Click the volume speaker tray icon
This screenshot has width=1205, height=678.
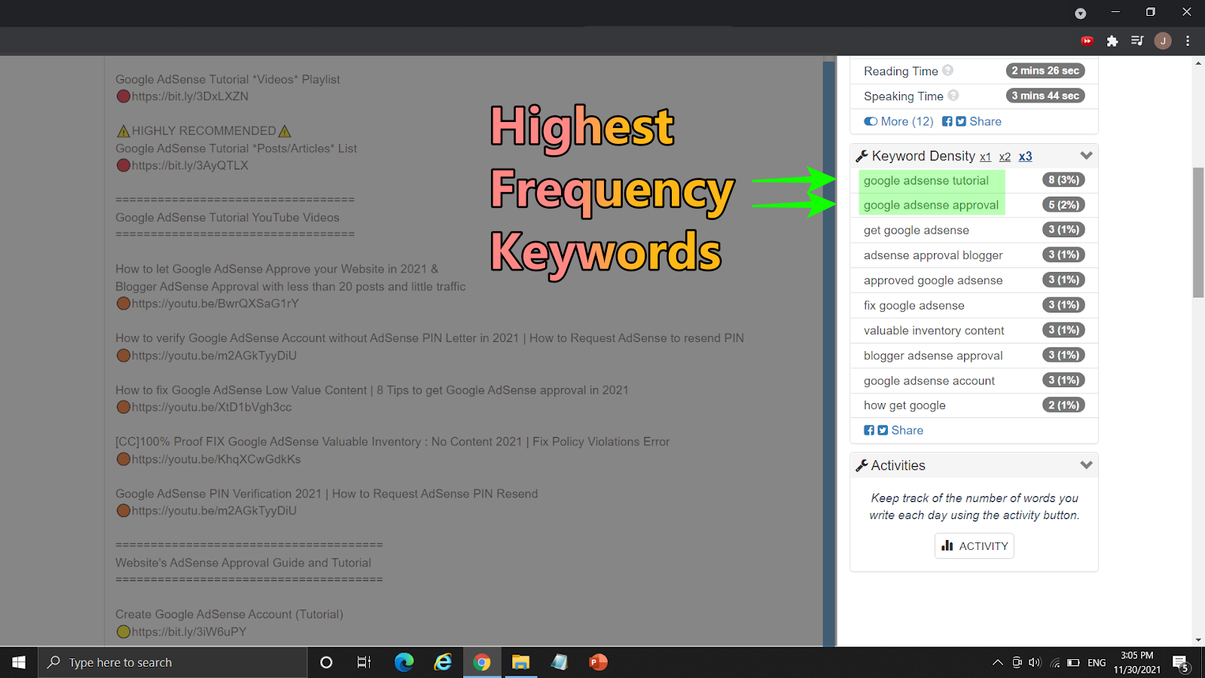click(1035, 663)
